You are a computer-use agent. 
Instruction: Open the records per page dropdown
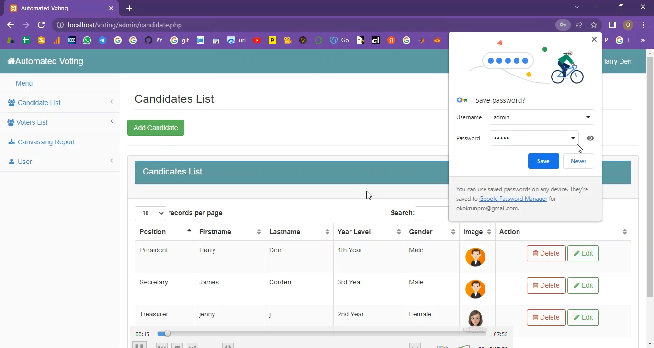[150, 213]
